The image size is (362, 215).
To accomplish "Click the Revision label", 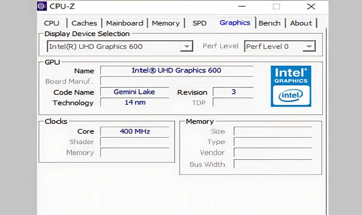I will (x=192, y=92).
